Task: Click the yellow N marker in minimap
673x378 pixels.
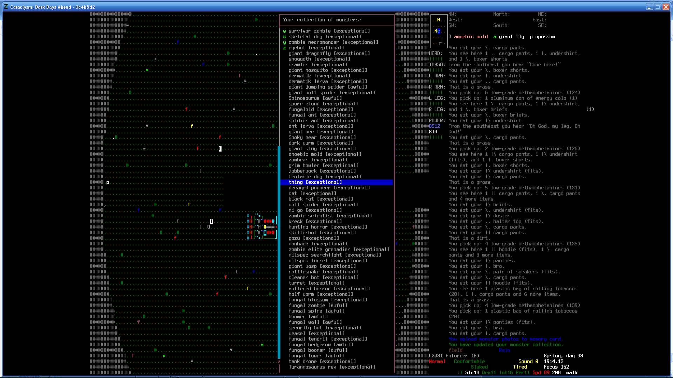Action: point(439,20)
